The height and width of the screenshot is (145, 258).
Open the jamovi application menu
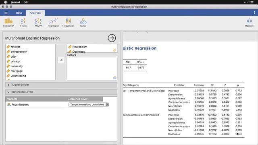click(x=15, y=2)
